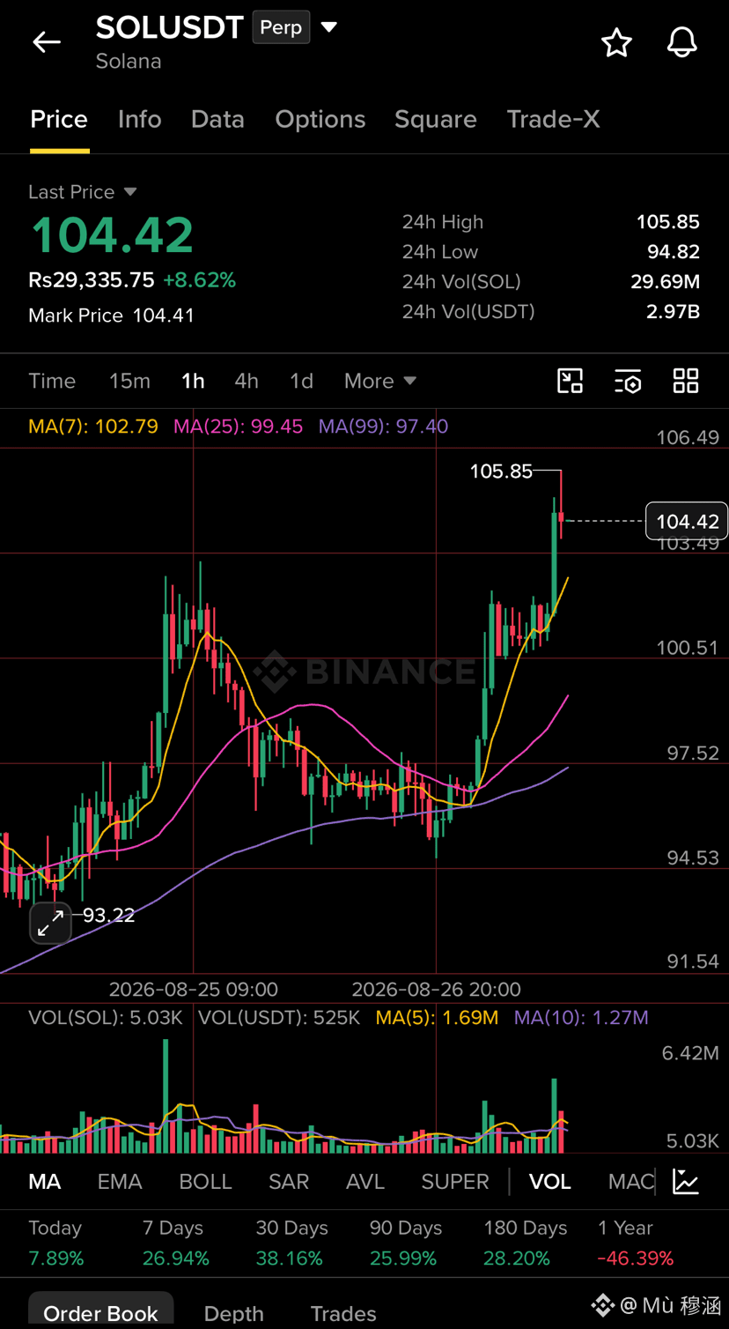Screen dimensions: 729x1329
Task: Open More timeframes dropdown
Action: 380,381
